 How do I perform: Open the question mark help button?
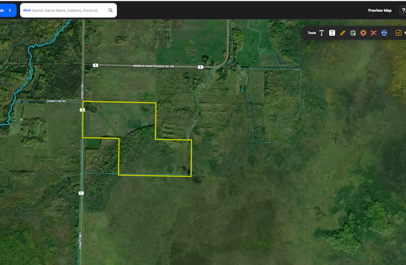(403, 10)
